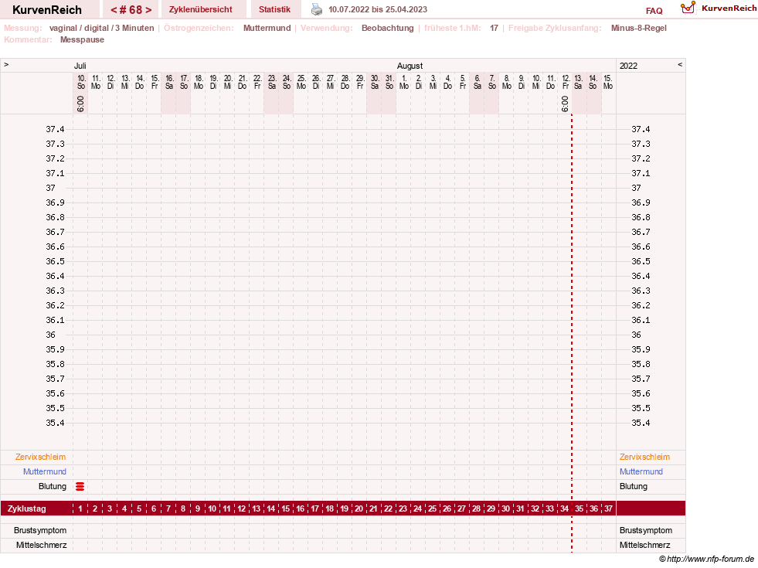Screen dimensions: 758x568
Task: Click the right 'Brustsymptom' label
Action: [646, 530]
